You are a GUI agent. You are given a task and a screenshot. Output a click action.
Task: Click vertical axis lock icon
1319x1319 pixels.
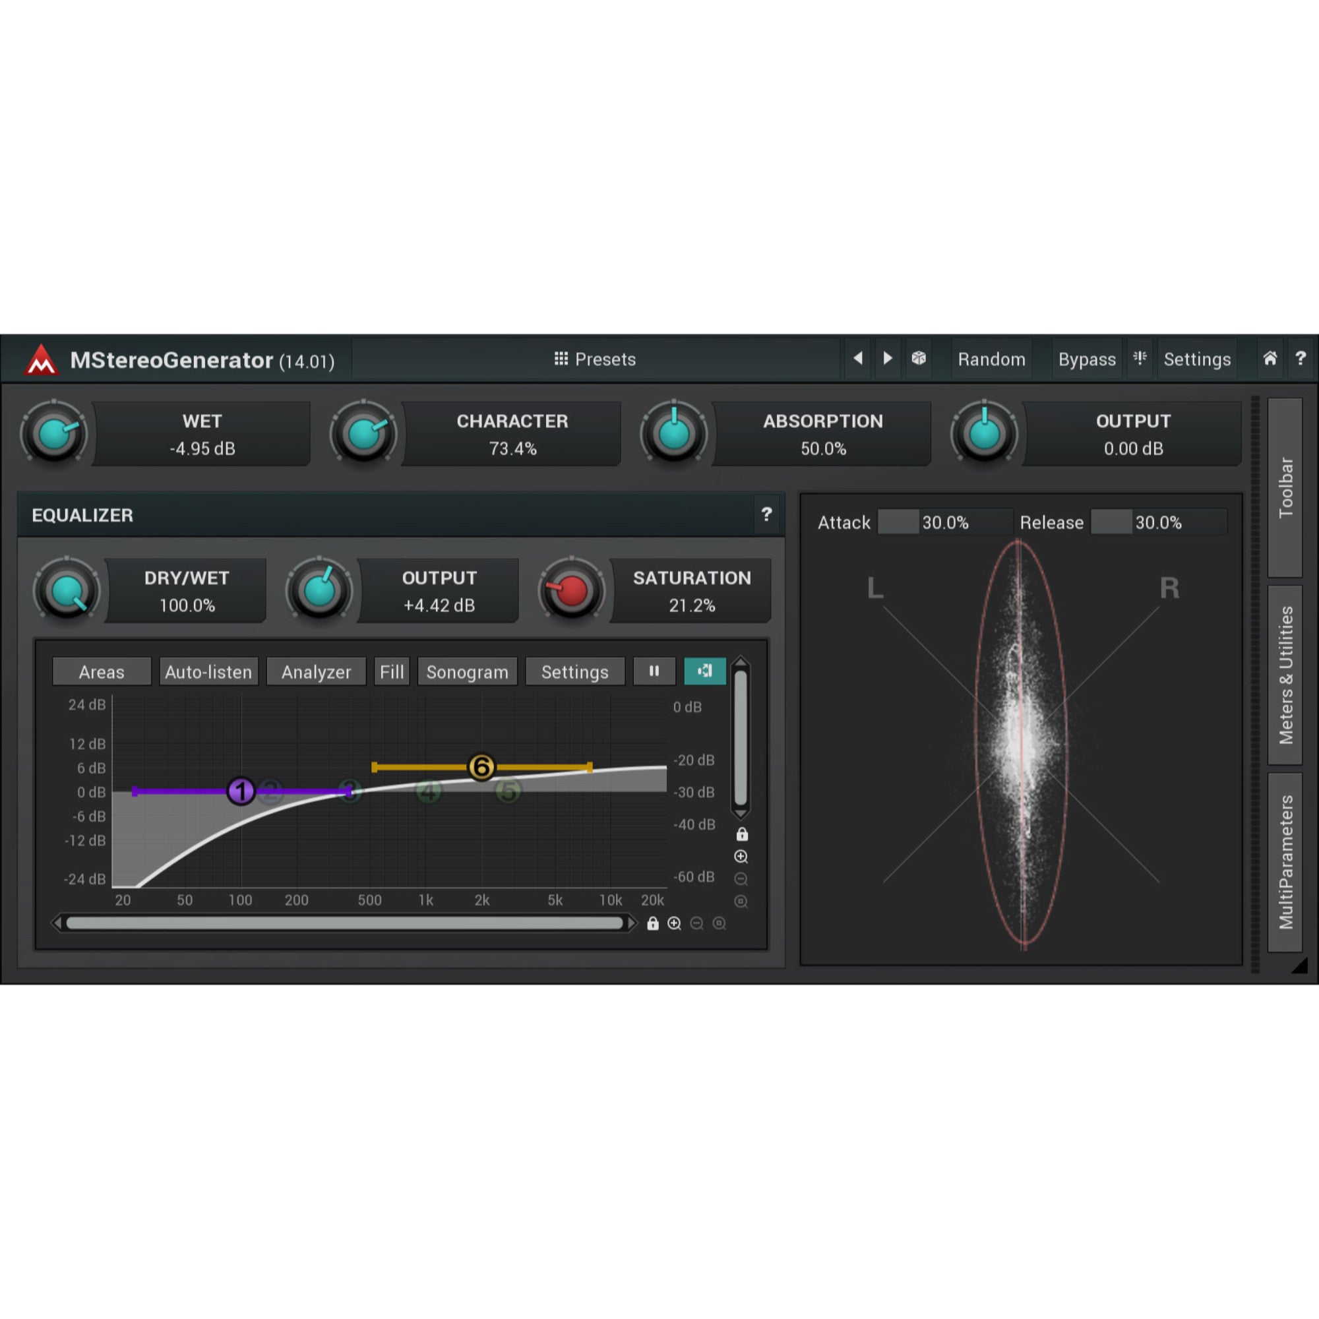click(742, 834)
